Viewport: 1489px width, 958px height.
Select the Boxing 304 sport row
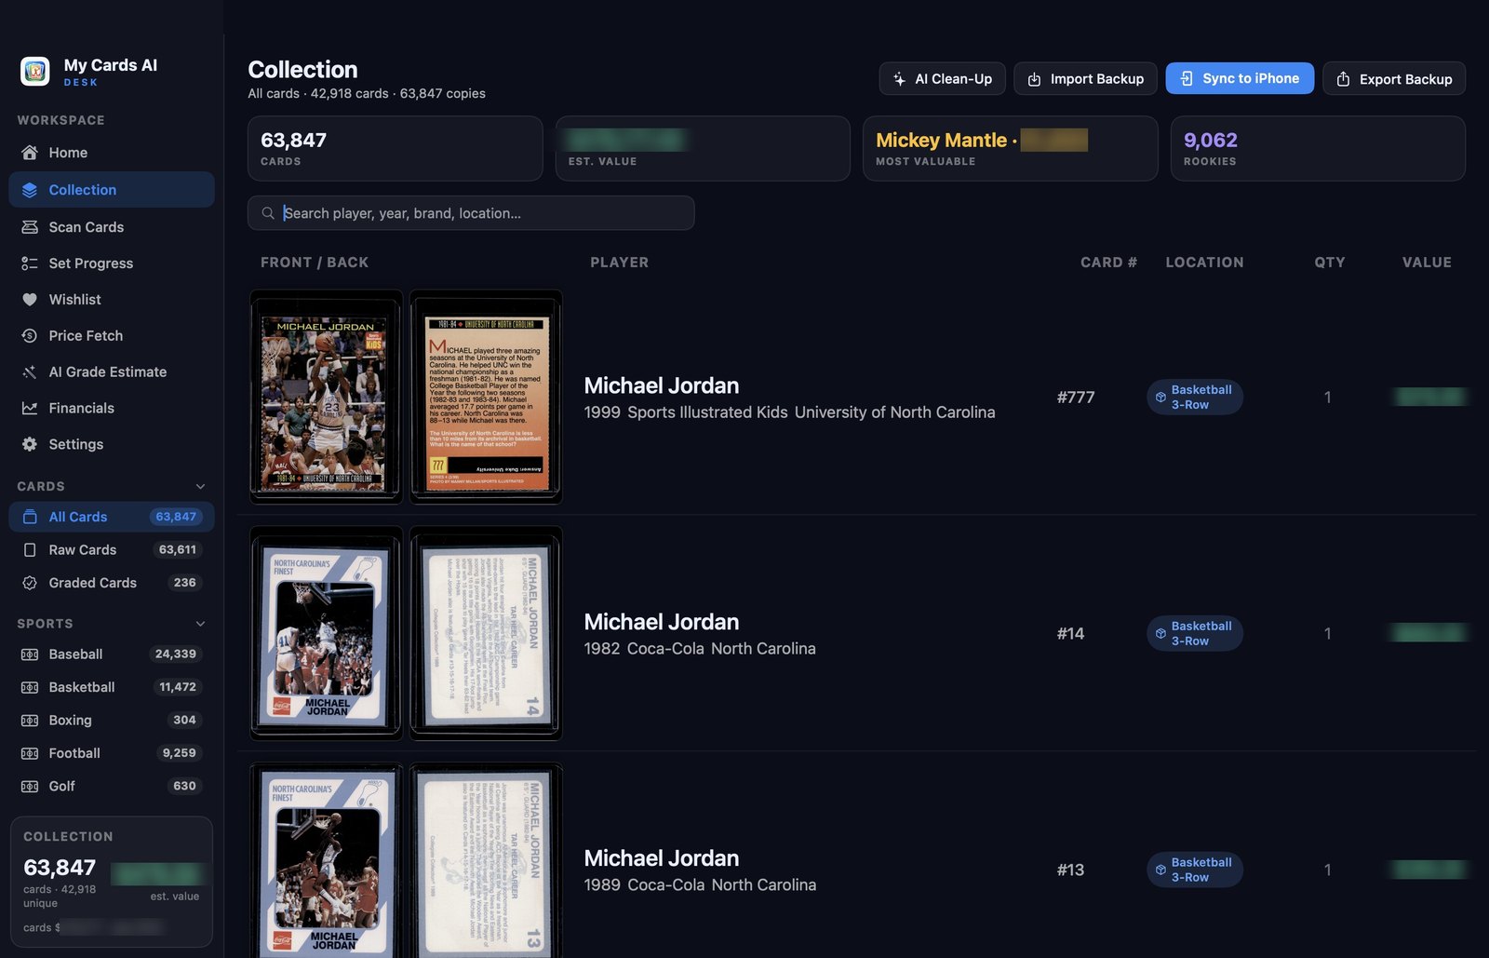112,721
